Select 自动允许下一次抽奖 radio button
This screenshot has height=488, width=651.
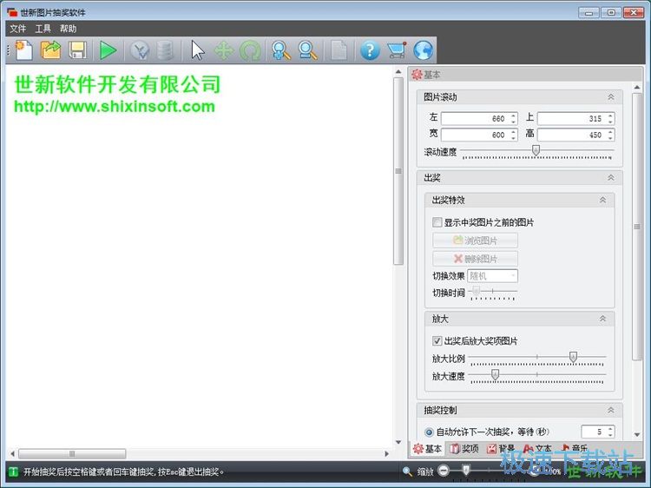(429, 432)
